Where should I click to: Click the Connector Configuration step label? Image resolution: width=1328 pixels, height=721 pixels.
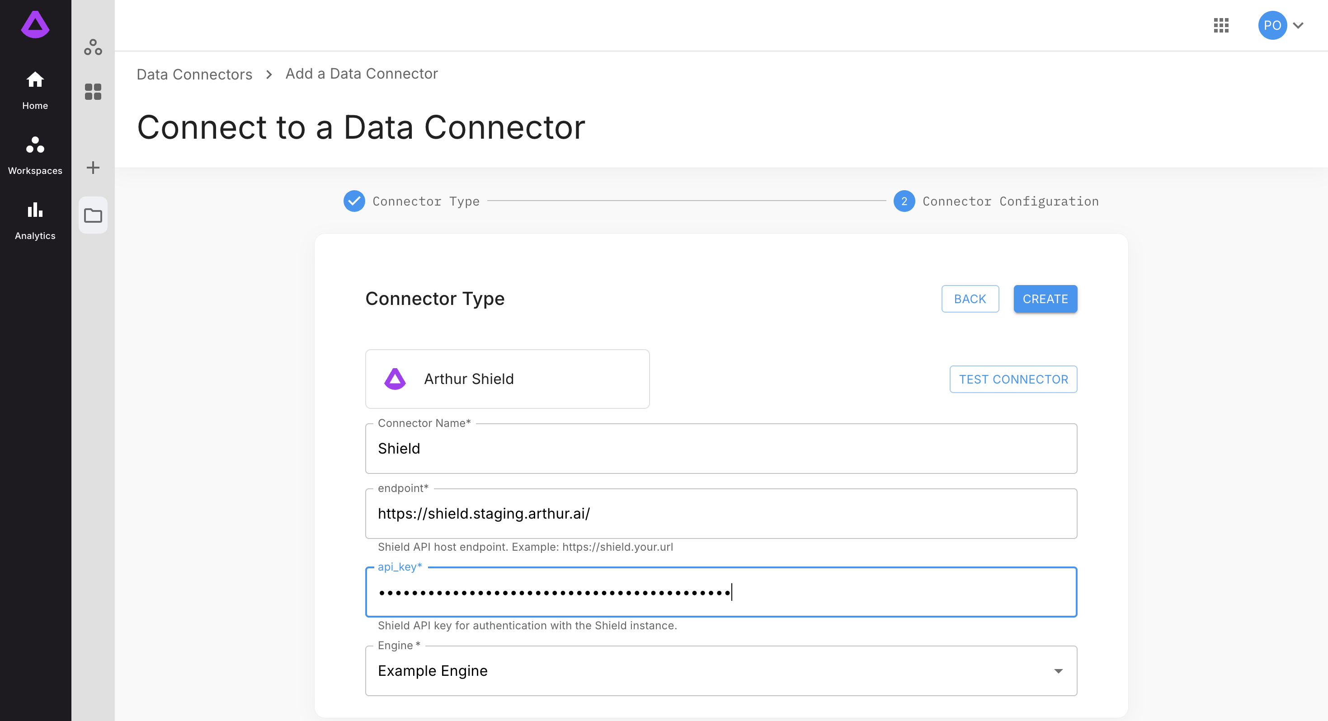point(1010,201)
